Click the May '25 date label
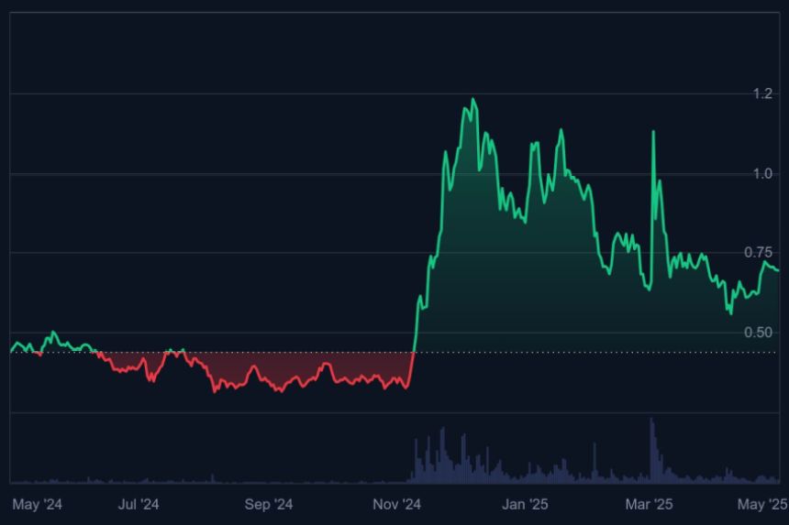This screenshot has width=789, height=525. point(762,505)
